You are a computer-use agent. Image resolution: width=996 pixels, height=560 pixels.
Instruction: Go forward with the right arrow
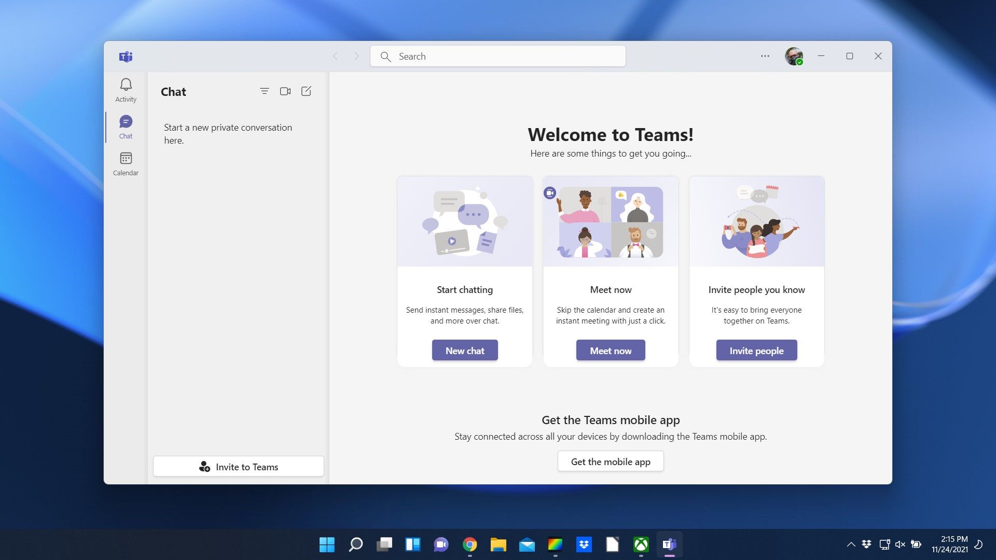pyautogui.click(x=356, y=56)
